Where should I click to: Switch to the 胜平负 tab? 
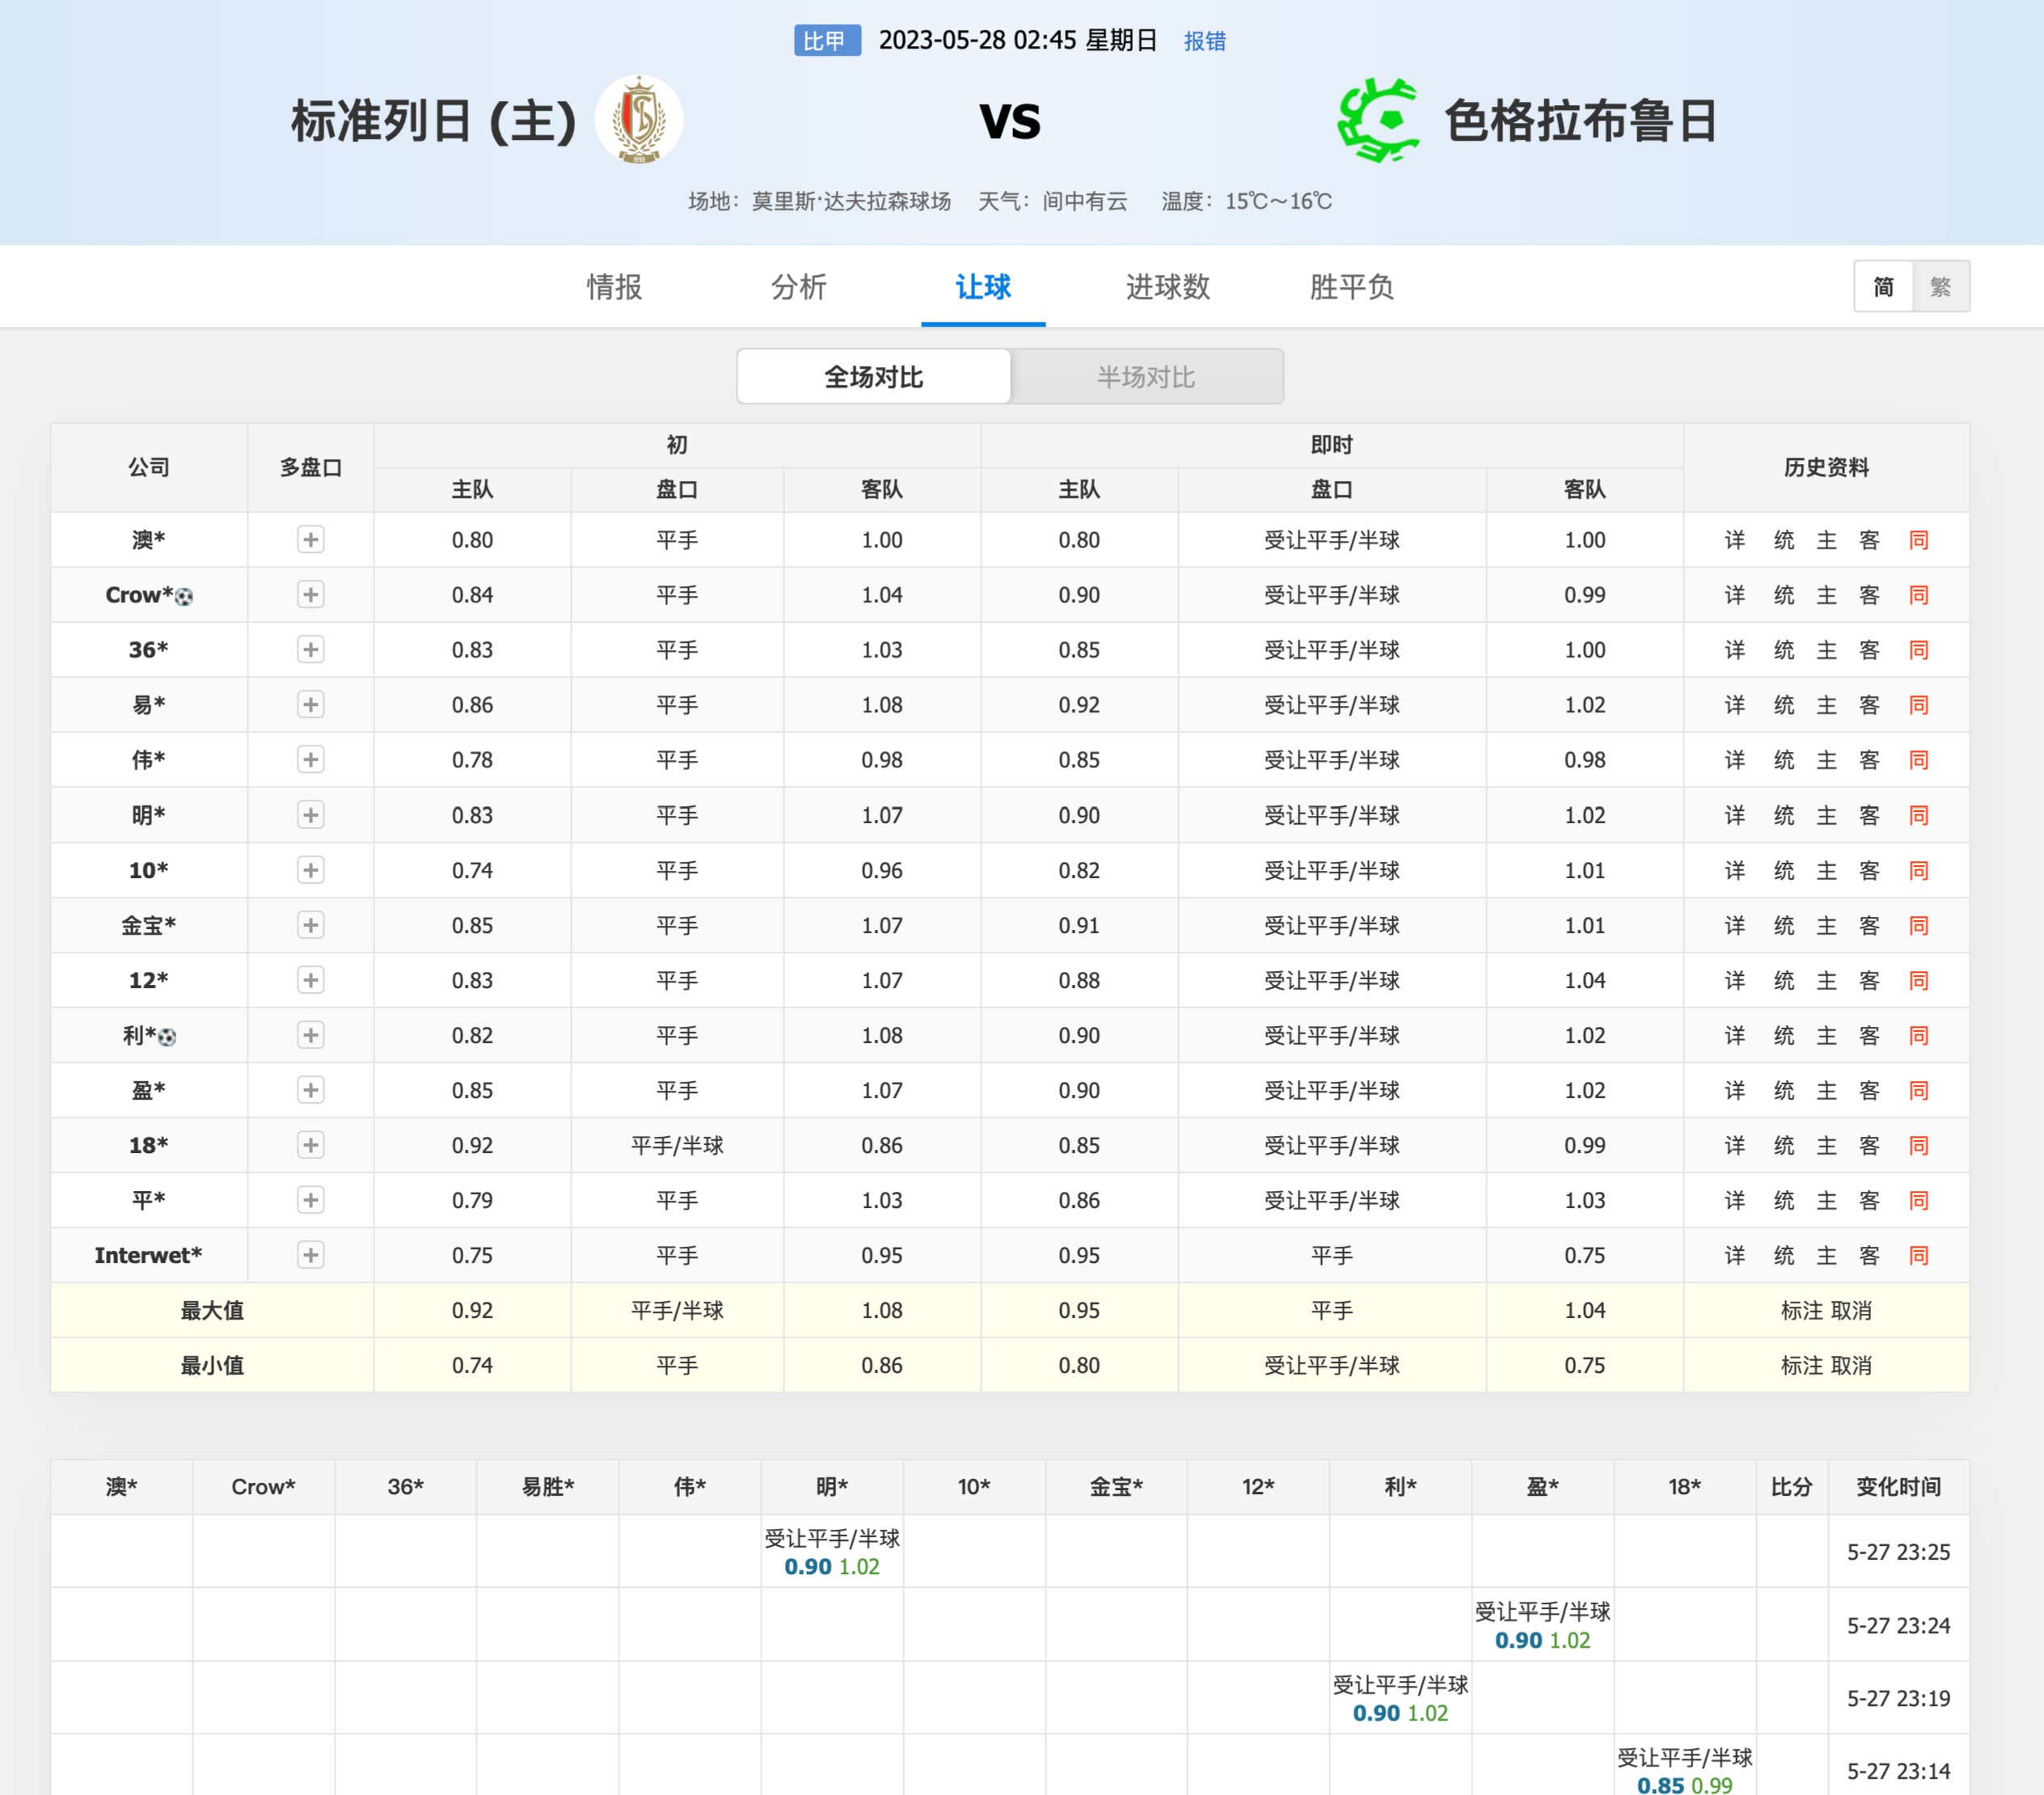tap(1351, 287)
